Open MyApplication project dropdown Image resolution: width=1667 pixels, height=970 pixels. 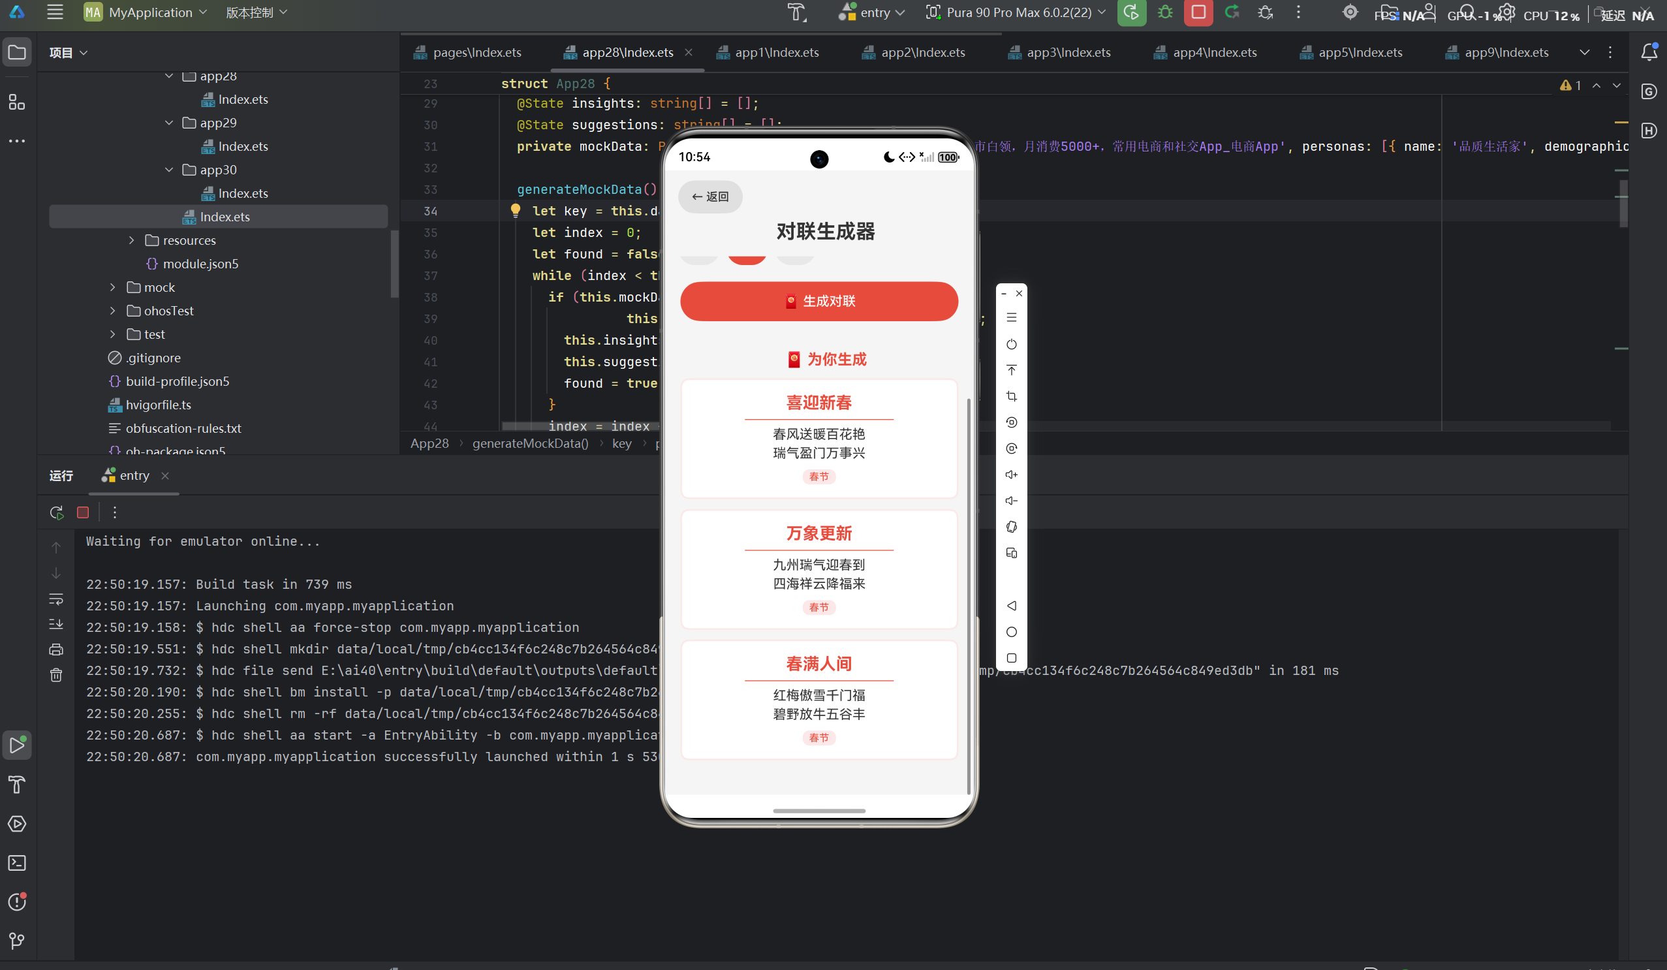pos(146,12)
